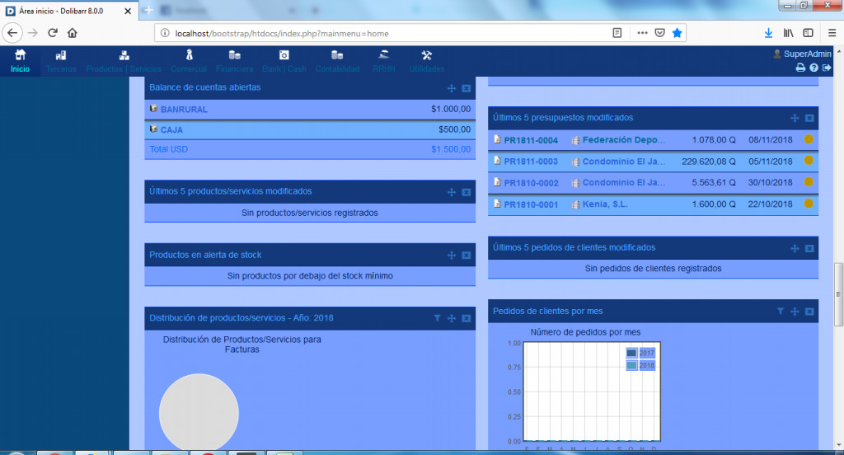Move the Distribución de productos/servicios box
The width and height of the screenshot is (844, 455).
coord(452,318)
